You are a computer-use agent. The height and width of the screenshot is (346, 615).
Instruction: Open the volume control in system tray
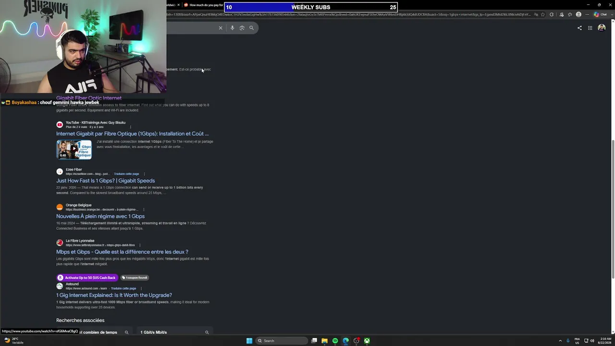[592, 341]
